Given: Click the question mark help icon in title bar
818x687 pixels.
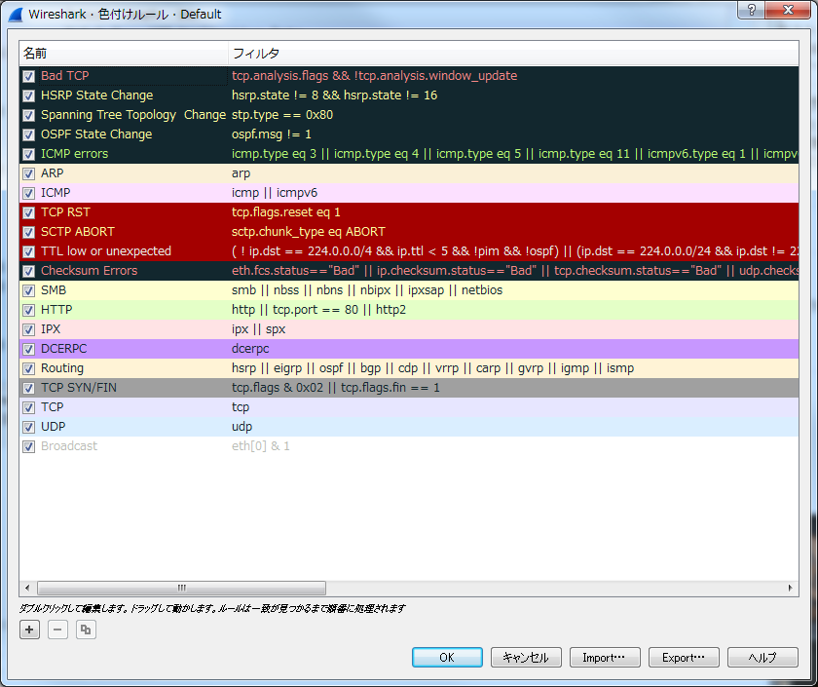Looking at the screenshot, I should click(x=751, y=10).
